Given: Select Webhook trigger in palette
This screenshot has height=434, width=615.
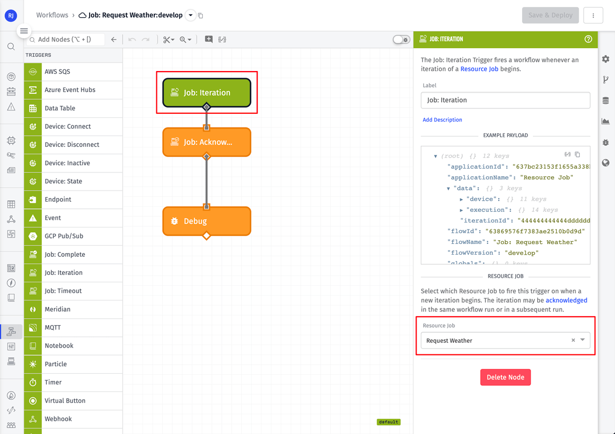Looking at the screenshot, I should point(73,419).
